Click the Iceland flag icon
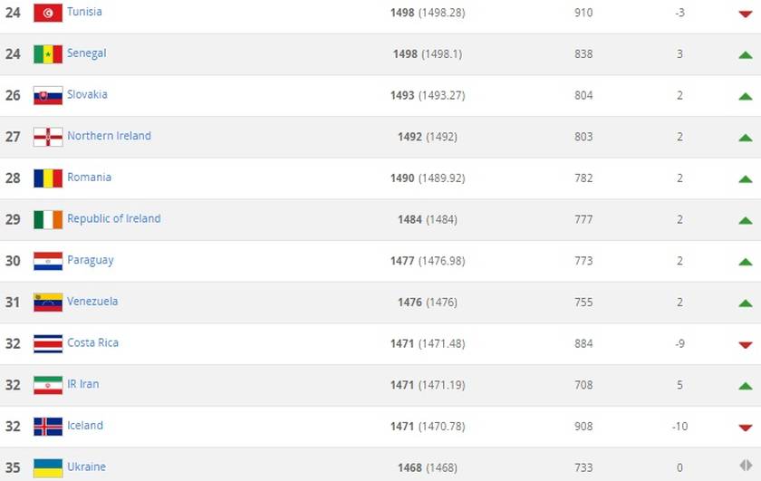The image size is (761, 481). [48, 427]
